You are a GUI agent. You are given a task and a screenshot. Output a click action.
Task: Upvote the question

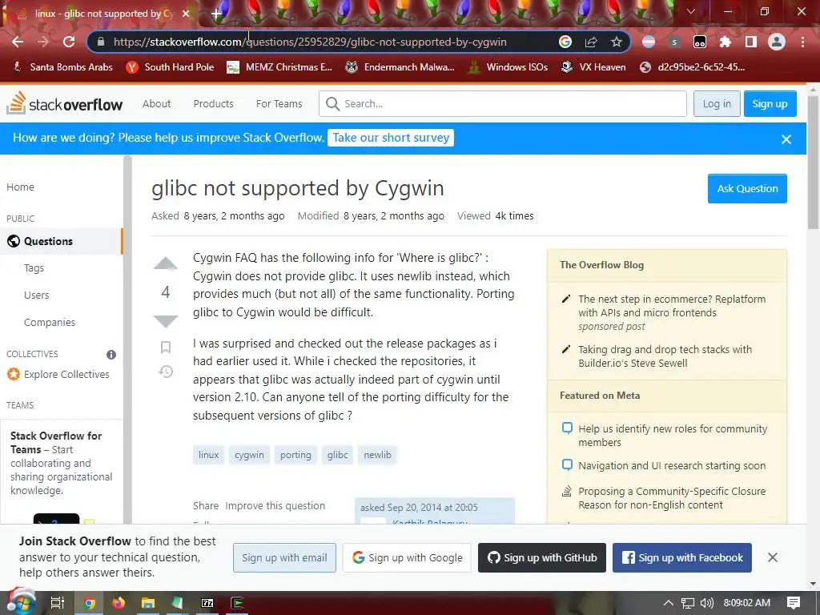[165, 263]
